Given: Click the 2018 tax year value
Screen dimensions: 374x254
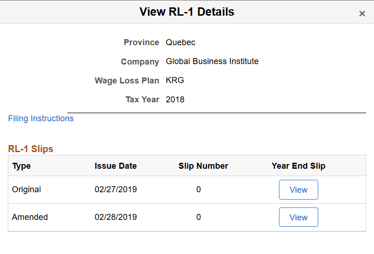Looking at the screenshot, I should [x=175, y=100].
